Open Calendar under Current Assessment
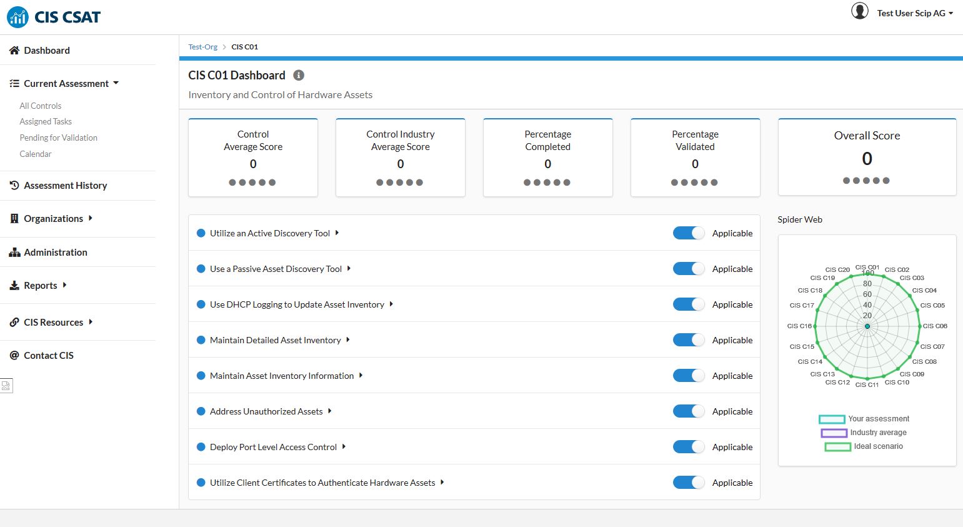 [36, 154]
